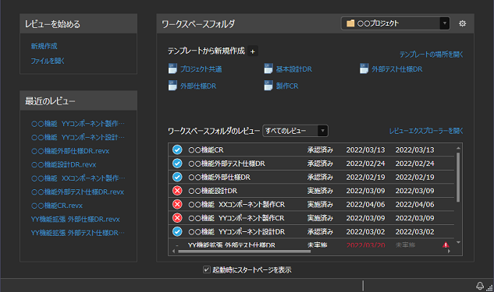Click the review list scroll-down arrow

458,242
